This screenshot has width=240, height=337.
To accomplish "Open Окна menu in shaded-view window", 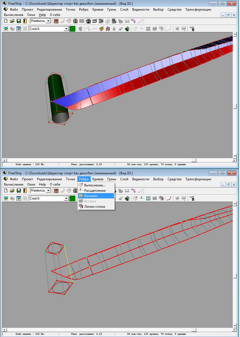I will point(31,15).
